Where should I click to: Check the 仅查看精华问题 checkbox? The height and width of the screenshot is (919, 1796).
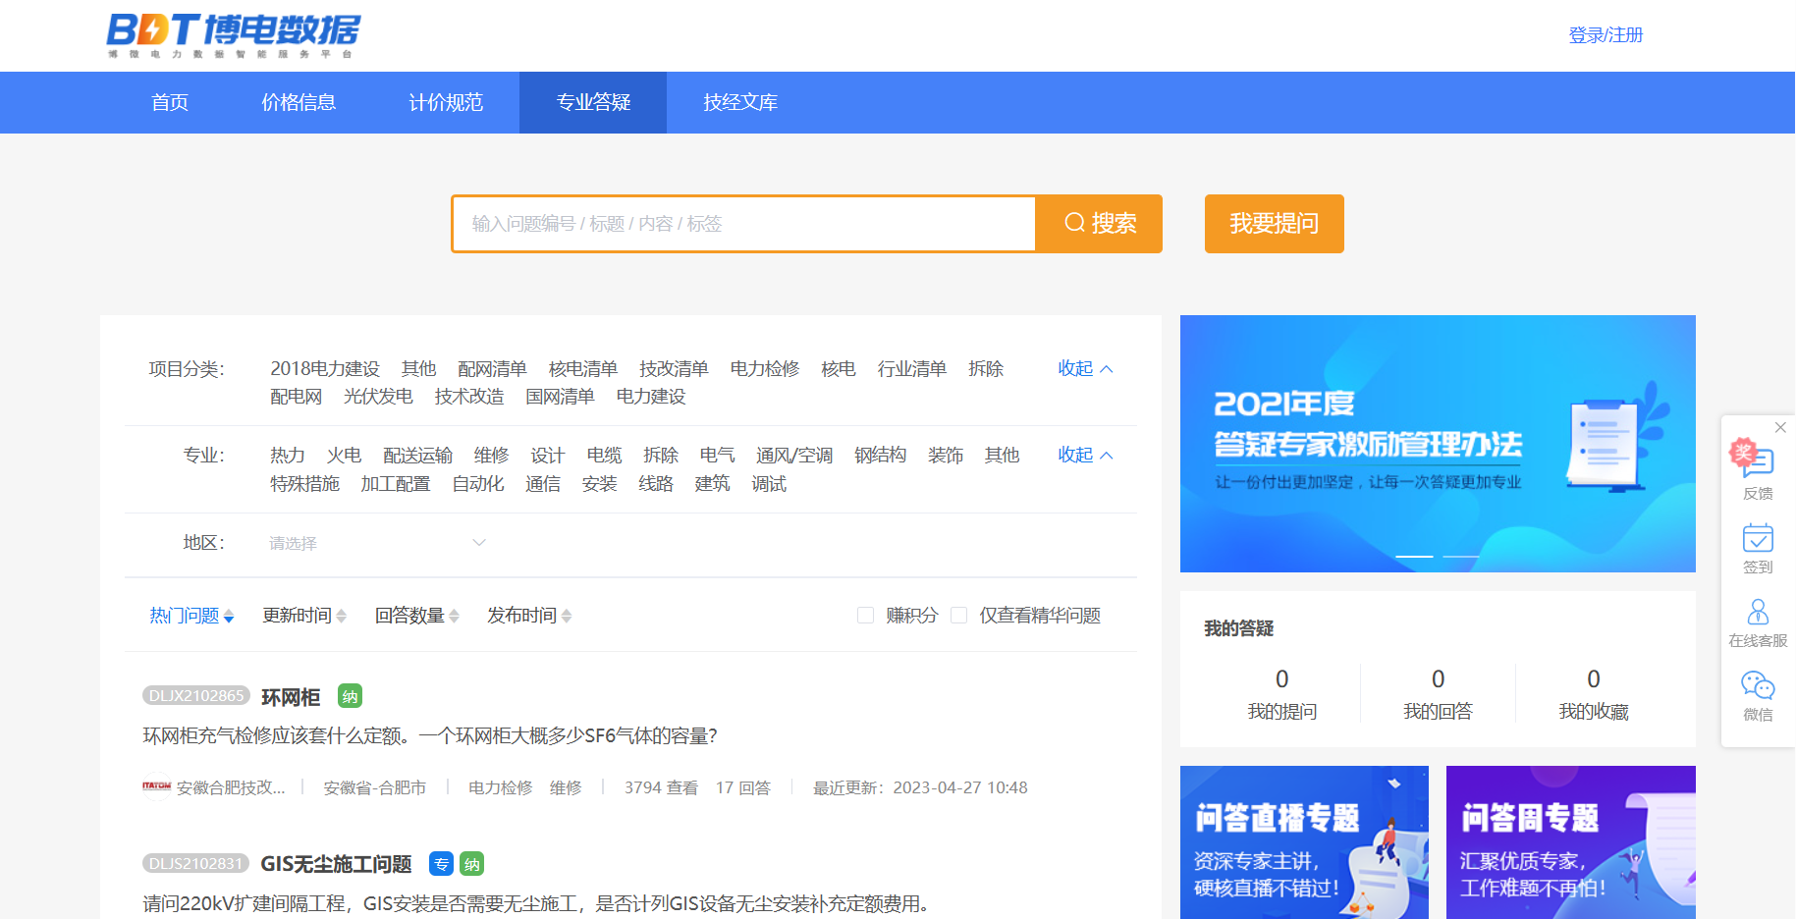[959, 616]
